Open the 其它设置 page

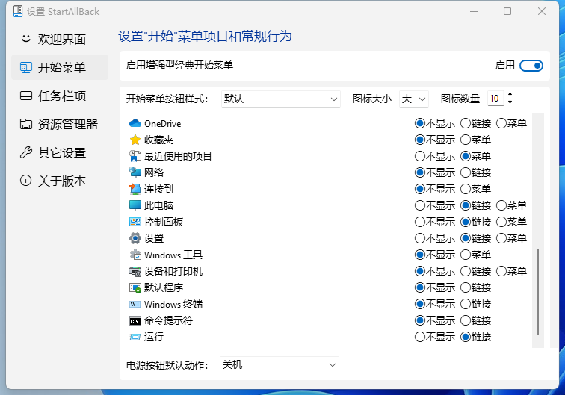[60, 152]
